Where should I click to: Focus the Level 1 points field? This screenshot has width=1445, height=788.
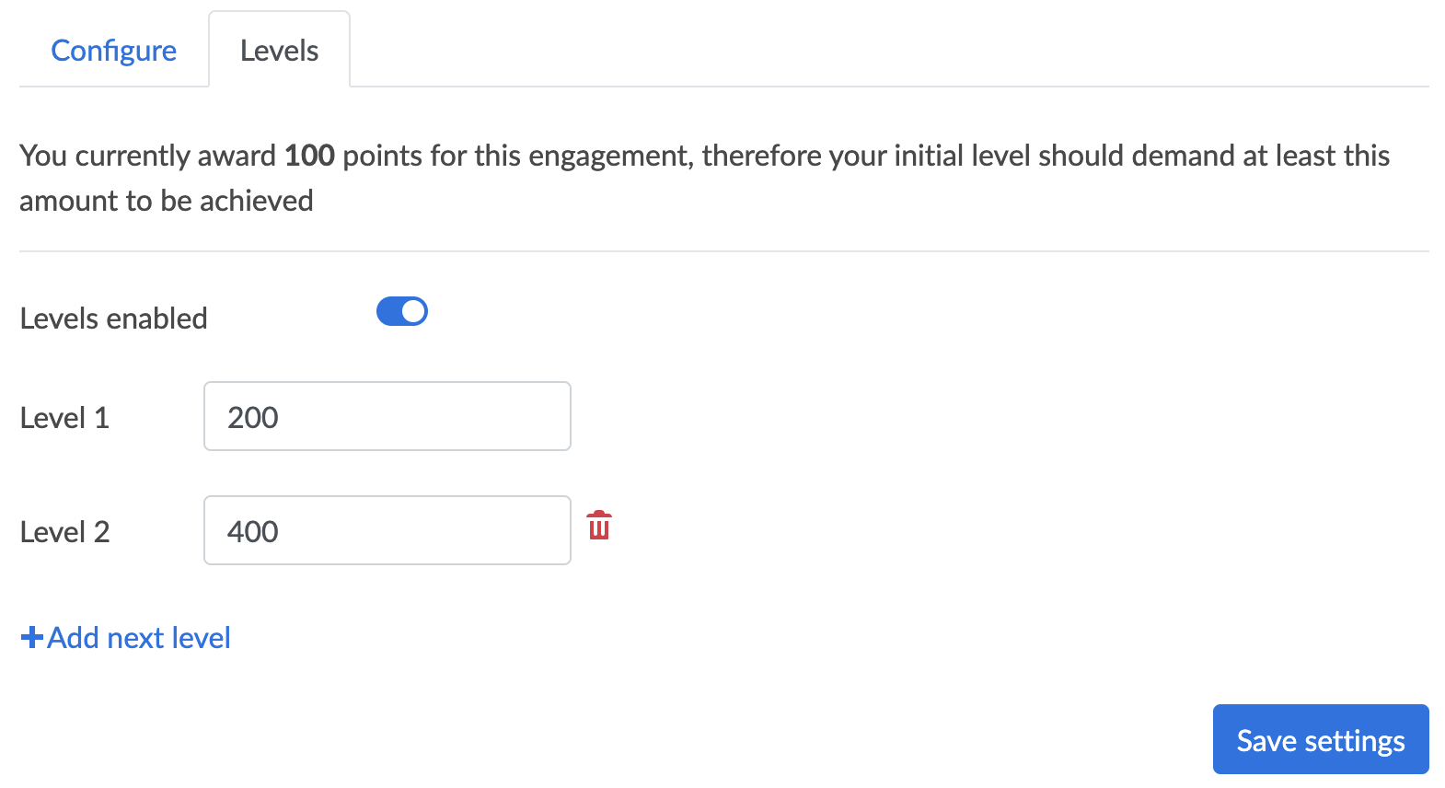tap(387, 416)
